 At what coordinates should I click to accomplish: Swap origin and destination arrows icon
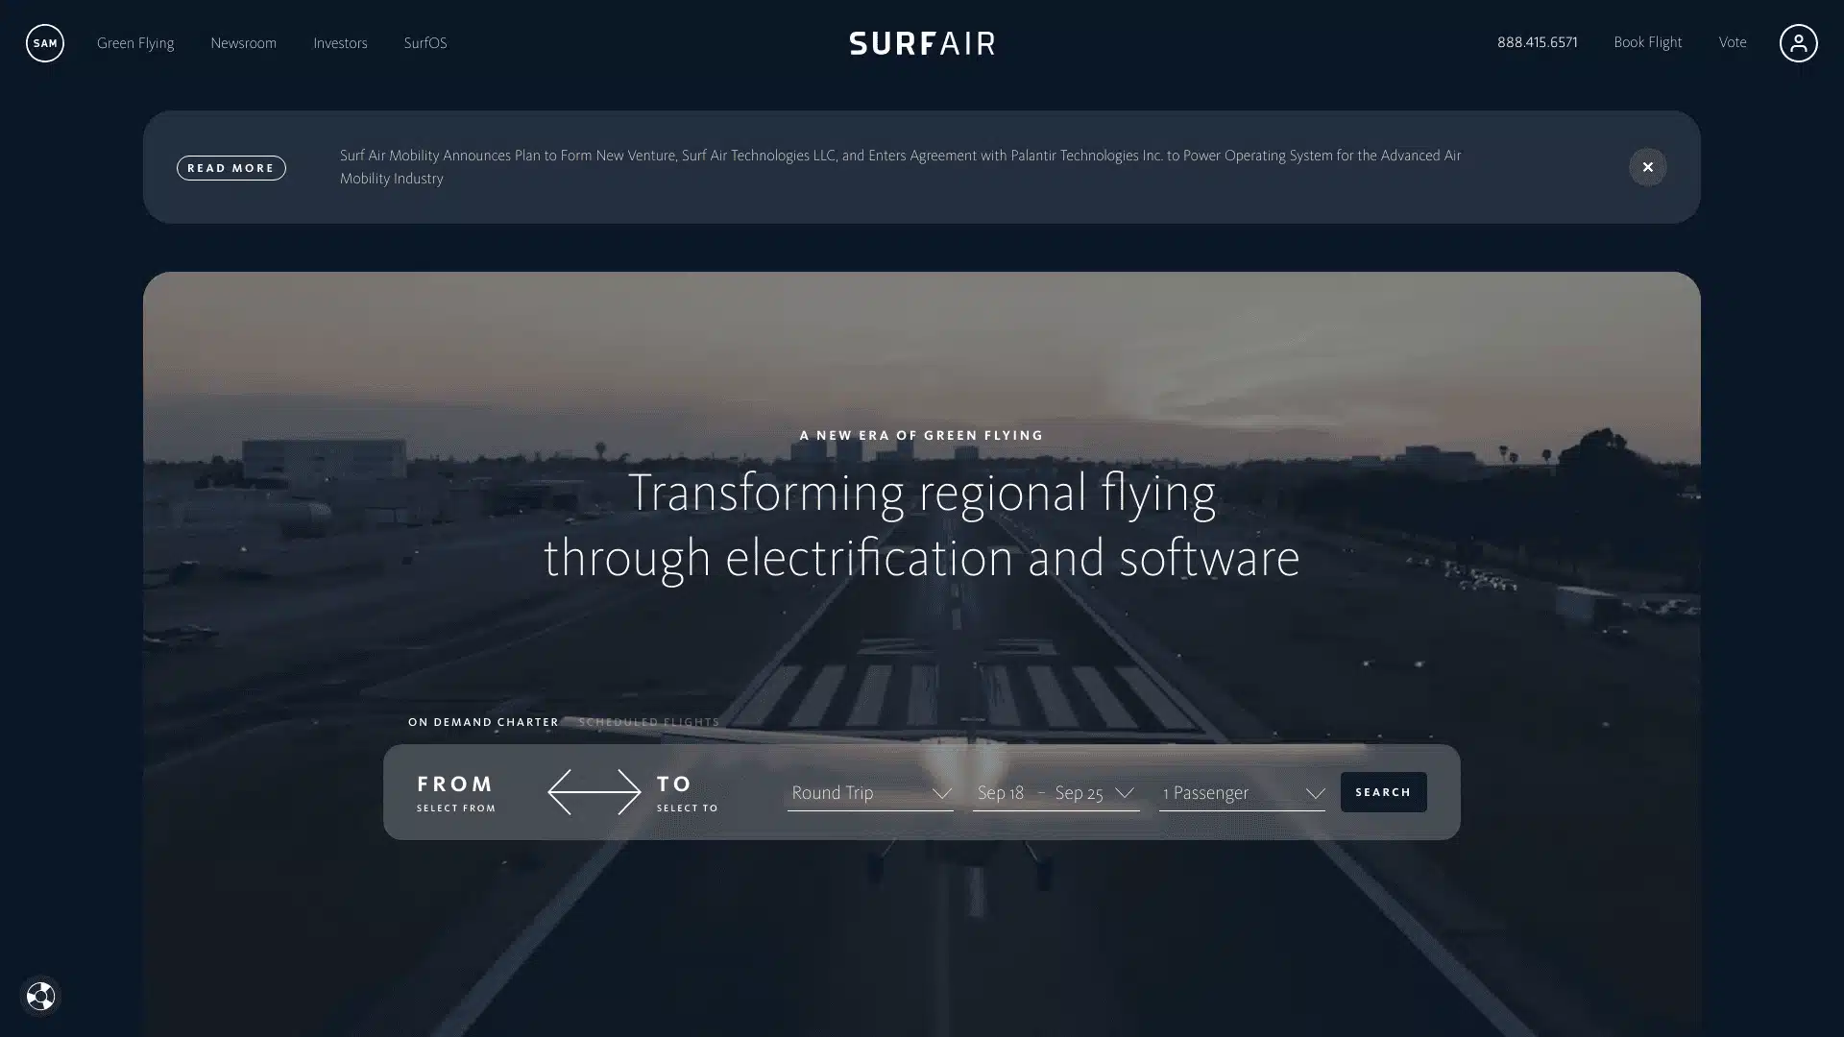[x=594, y=792]
